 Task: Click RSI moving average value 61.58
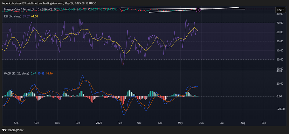click(x=35, y=16)
